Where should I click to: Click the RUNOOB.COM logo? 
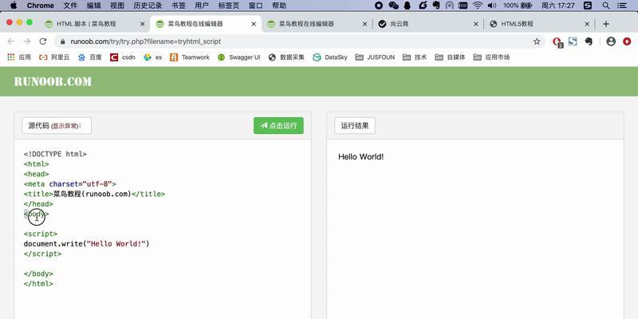pos(53,82)
